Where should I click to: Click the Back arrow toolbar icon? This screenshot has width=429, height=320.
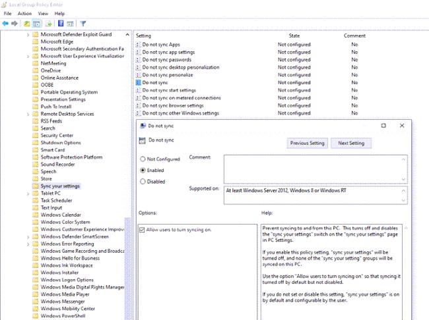tap(5, 24)
